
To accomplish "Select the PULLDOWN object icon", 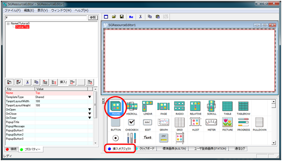I will coord(260,124).
